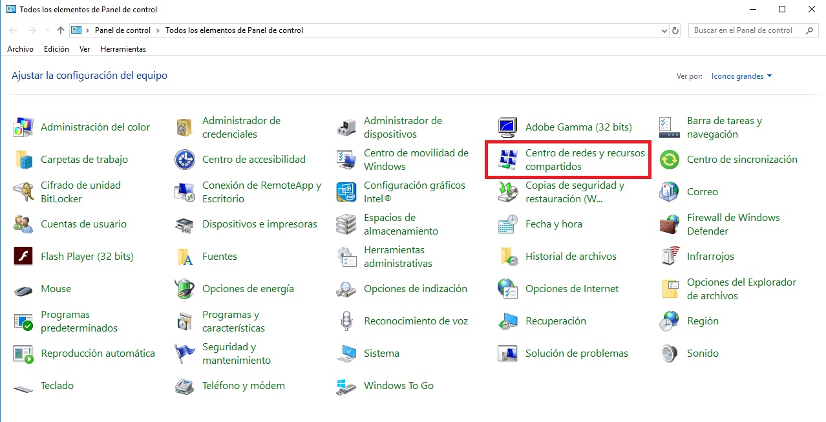Open the Teléfono y módem icon

coord(185,386)
